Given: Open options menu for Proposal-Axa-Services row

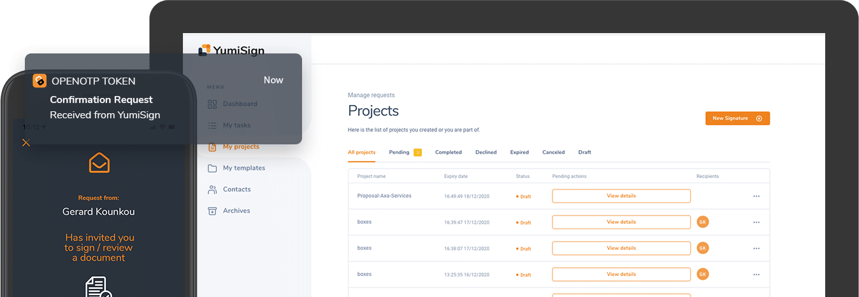Looking at the screenshot, I should (756, 197).
